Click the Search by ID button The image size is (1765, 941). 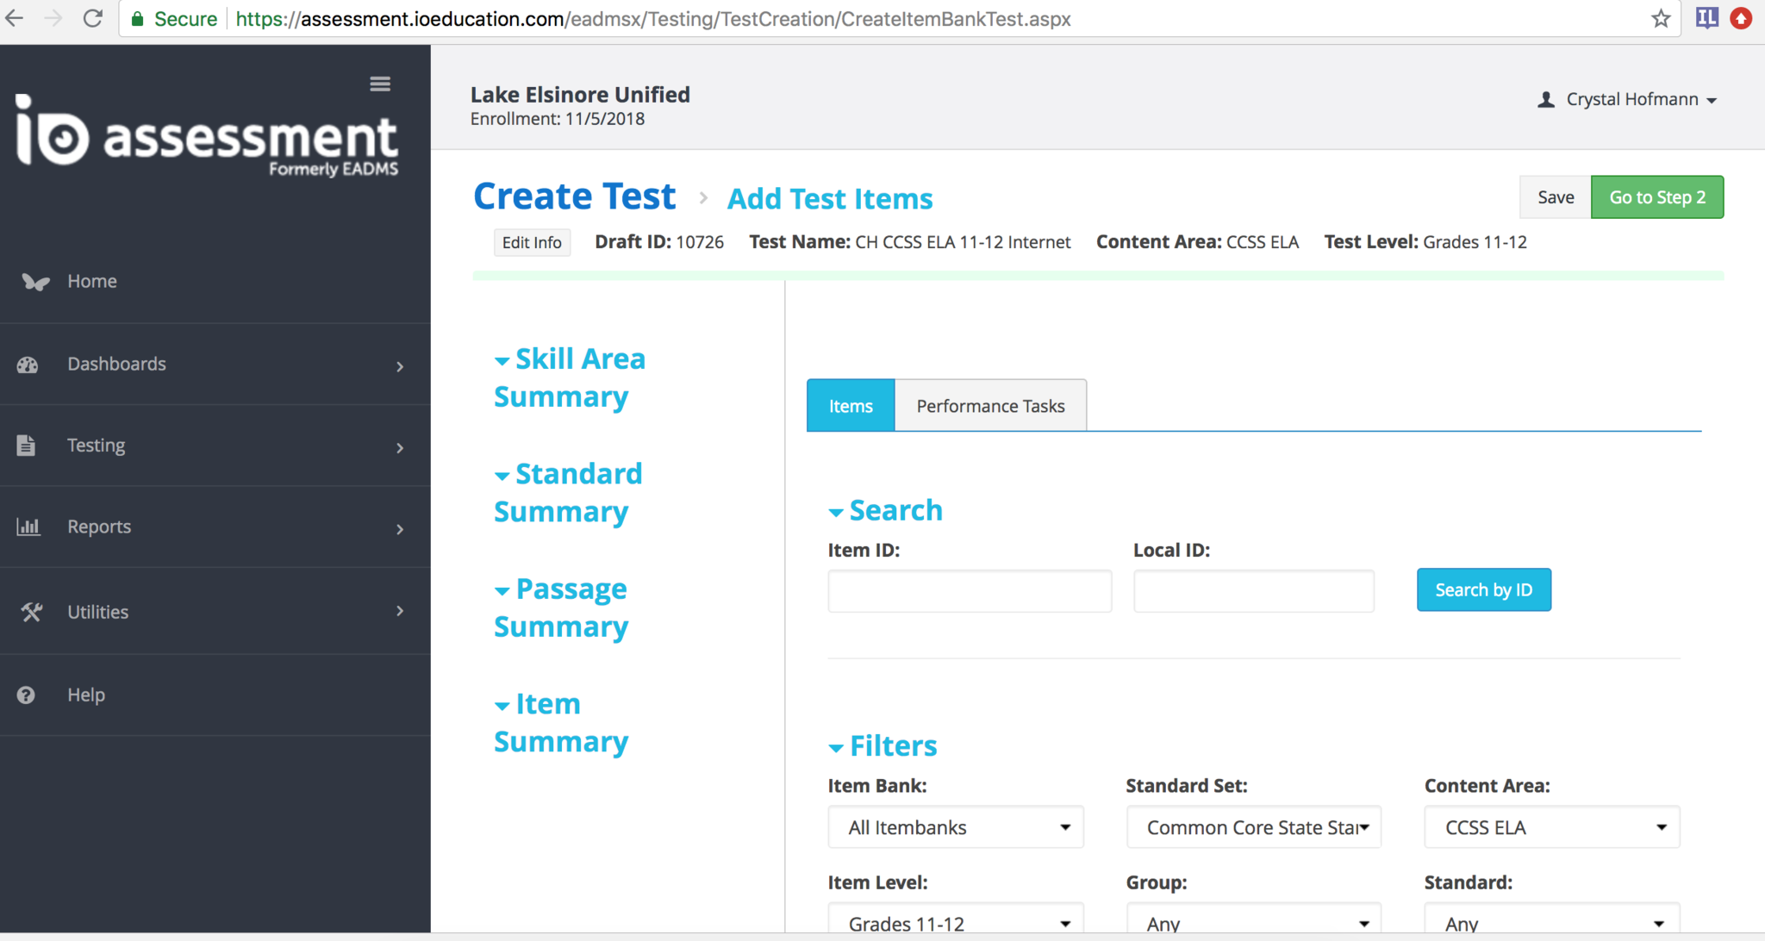(1483, 590)
